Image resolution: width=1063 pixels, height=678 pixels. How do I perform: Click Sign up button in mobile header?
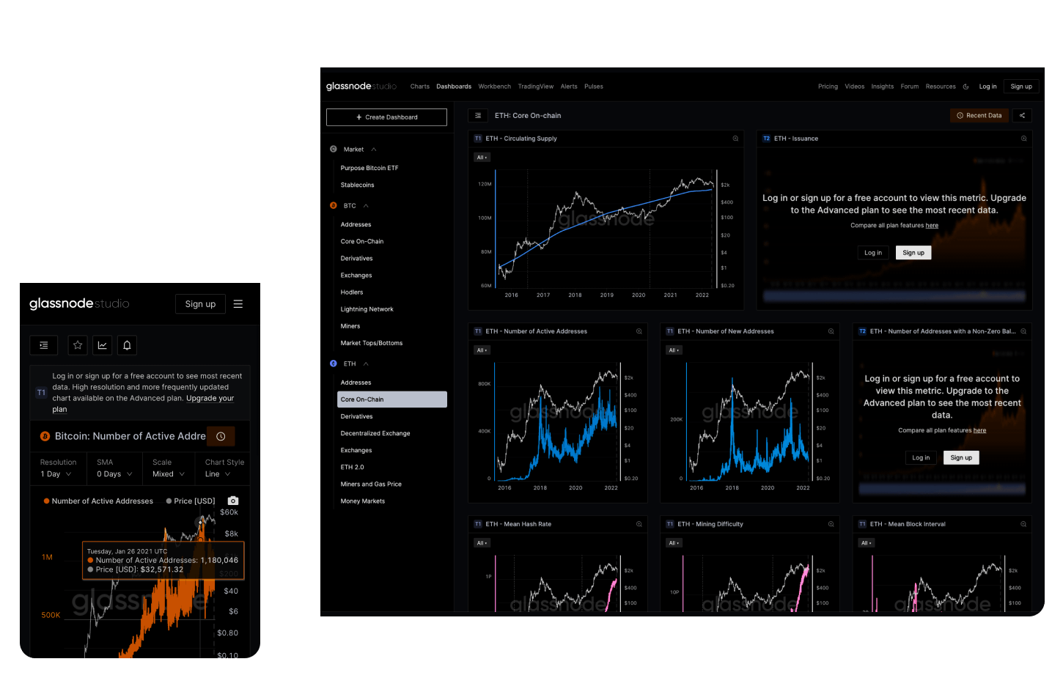pos(200,304)
